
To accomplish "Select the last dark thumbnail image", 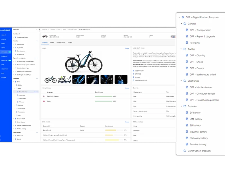I will pyautogui.click(x=121, y=79).
